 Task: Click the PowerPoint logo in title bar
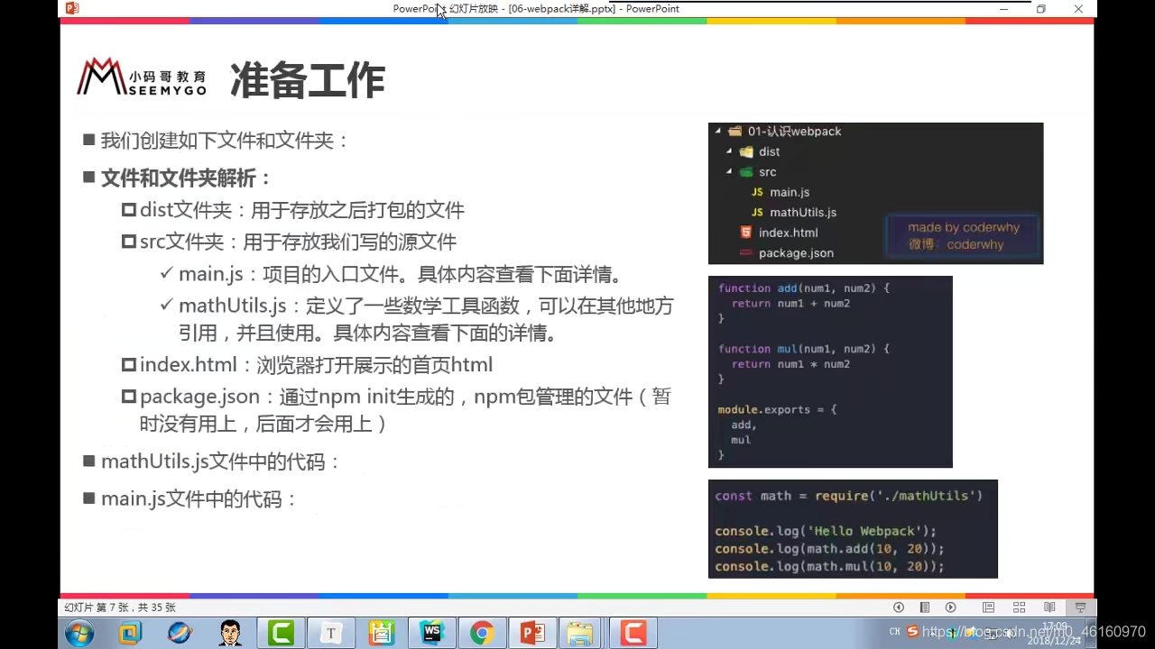[72, 8]
